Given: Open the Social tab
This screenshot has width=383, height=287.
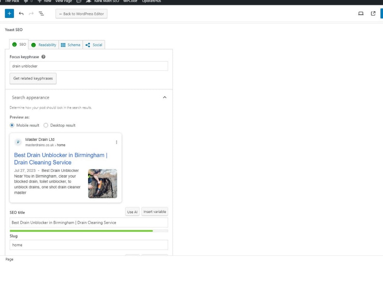Looking at the screenshot, I should point(94,45).
